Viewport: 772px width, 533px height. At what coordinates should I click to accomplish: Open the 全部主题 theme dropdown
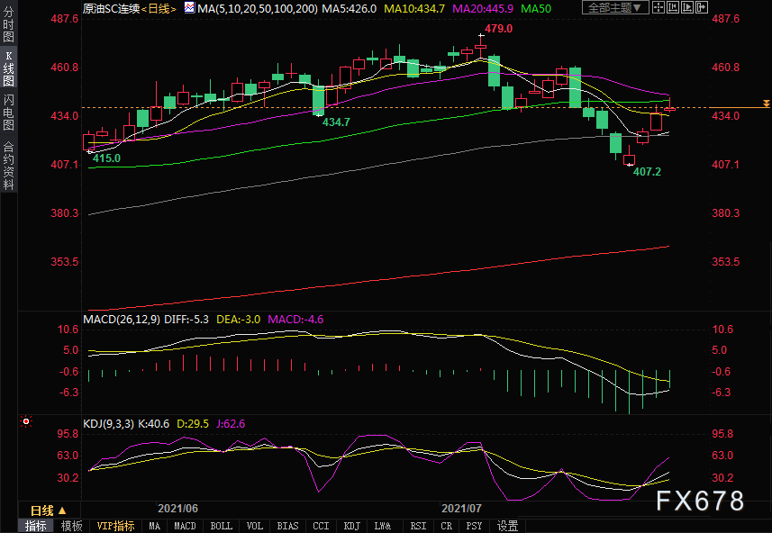point(614,7)
